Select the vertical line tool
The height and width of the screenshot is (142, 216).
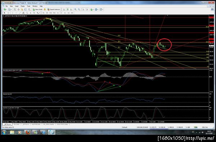click(13, 13)
